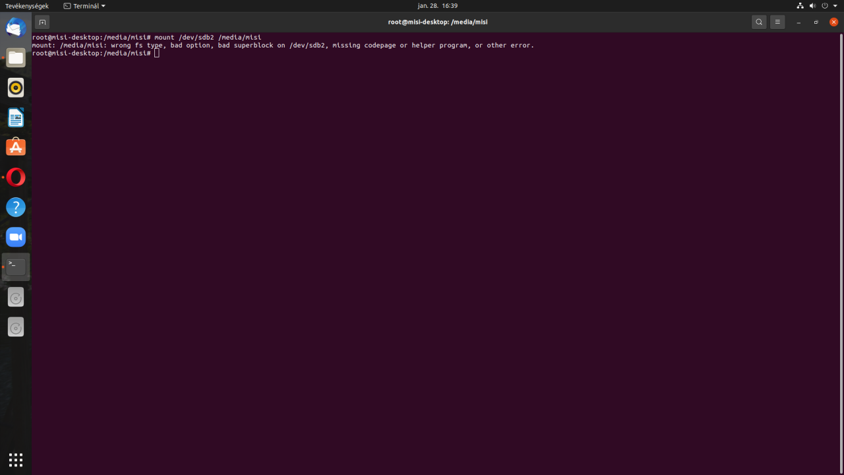Open new terminal tab button

(42, 22)
